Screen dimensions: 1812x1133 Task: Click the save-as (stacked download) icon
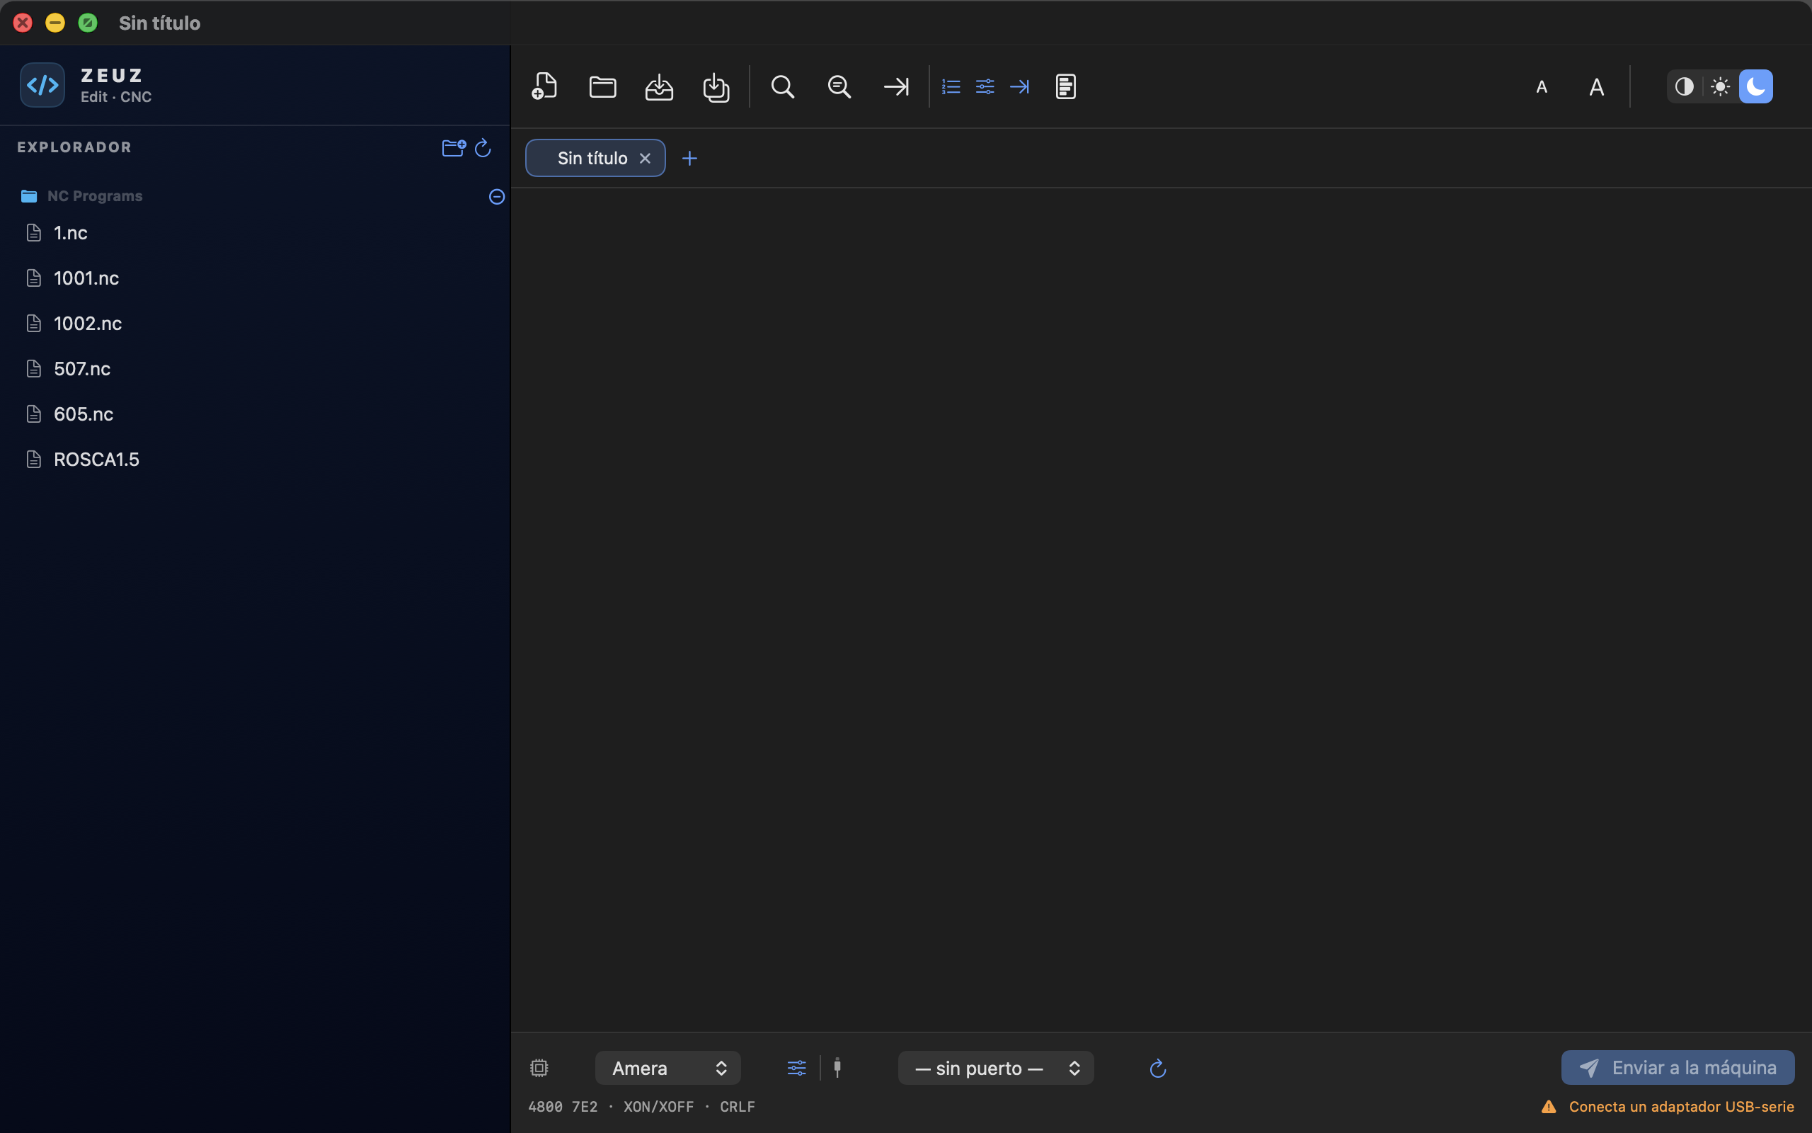pyautogui.click(x=716, y=86)
